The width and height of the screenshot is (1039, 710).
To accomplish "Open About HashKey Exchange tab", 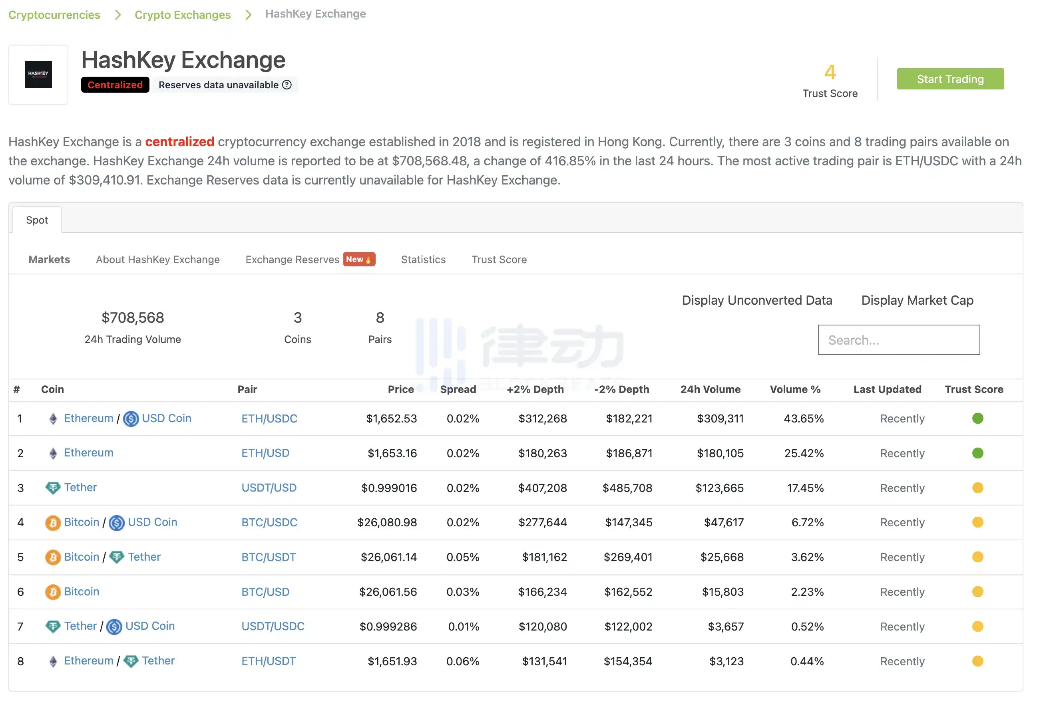I will (x=158, y=260).
